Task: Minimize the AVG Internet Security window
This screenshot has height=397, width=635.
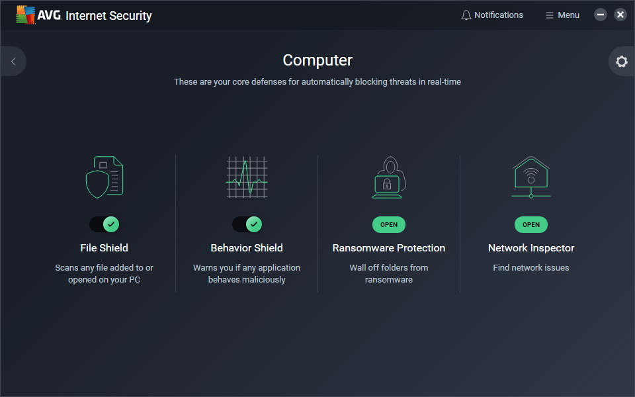Action: point(601,15)
